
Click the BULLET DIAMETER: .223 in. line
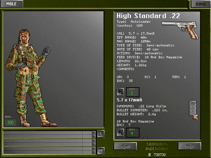[x=142, y=110]
